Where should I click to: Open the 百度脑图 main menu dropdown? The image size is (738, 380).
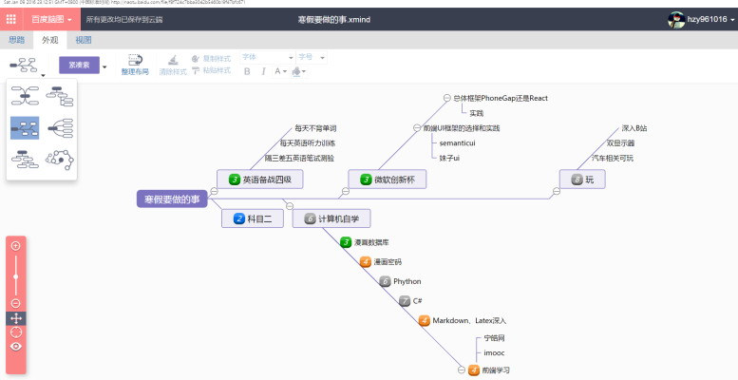[x=49, y=18]
